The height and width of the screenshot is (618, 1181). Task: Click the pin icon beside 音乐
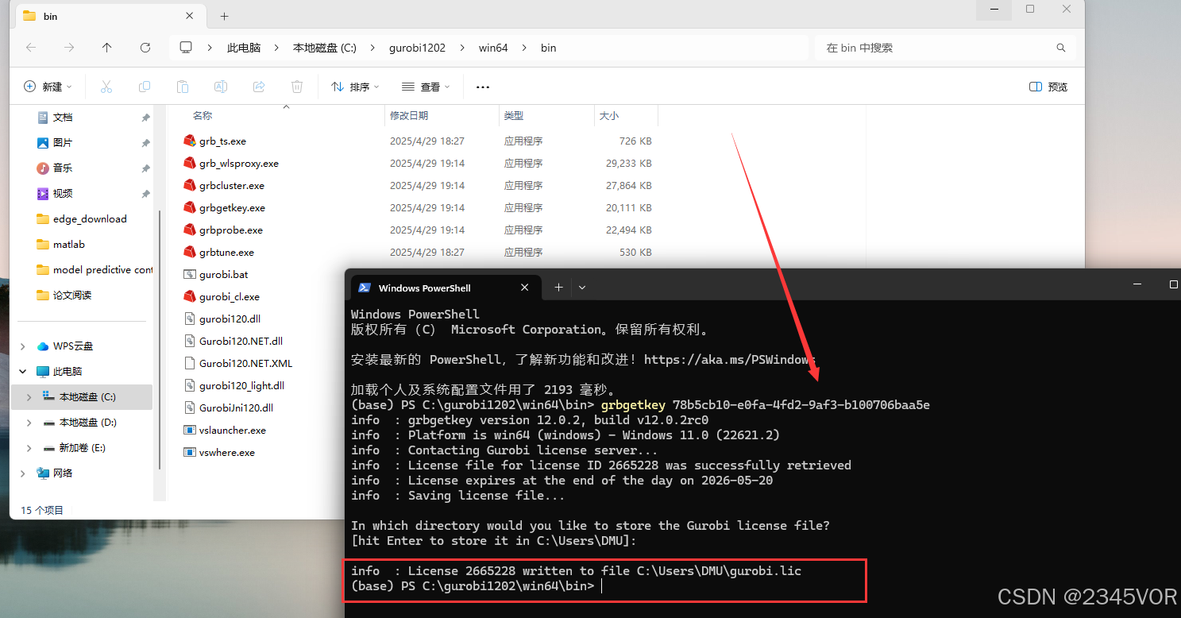[x=145, y=168]
